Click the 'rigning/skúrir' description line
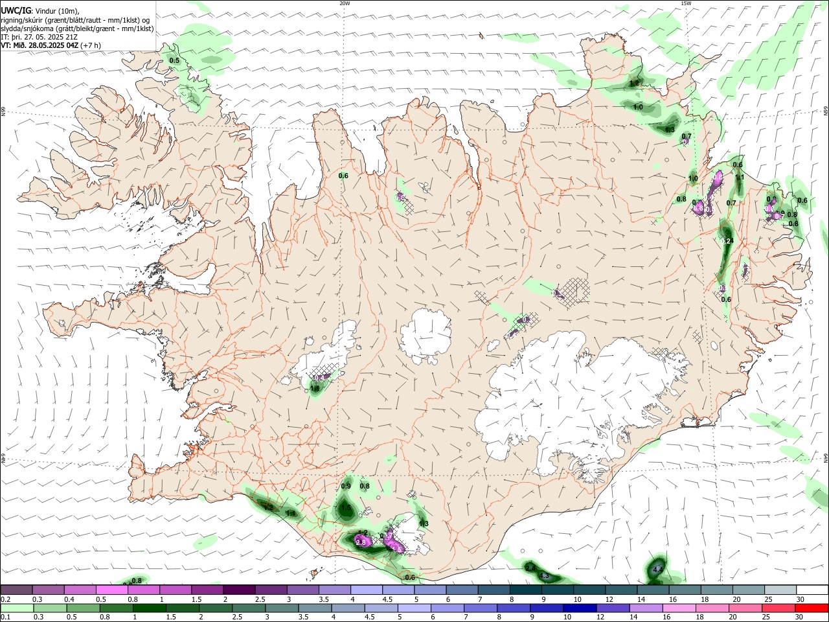 (x=76, y=20)
